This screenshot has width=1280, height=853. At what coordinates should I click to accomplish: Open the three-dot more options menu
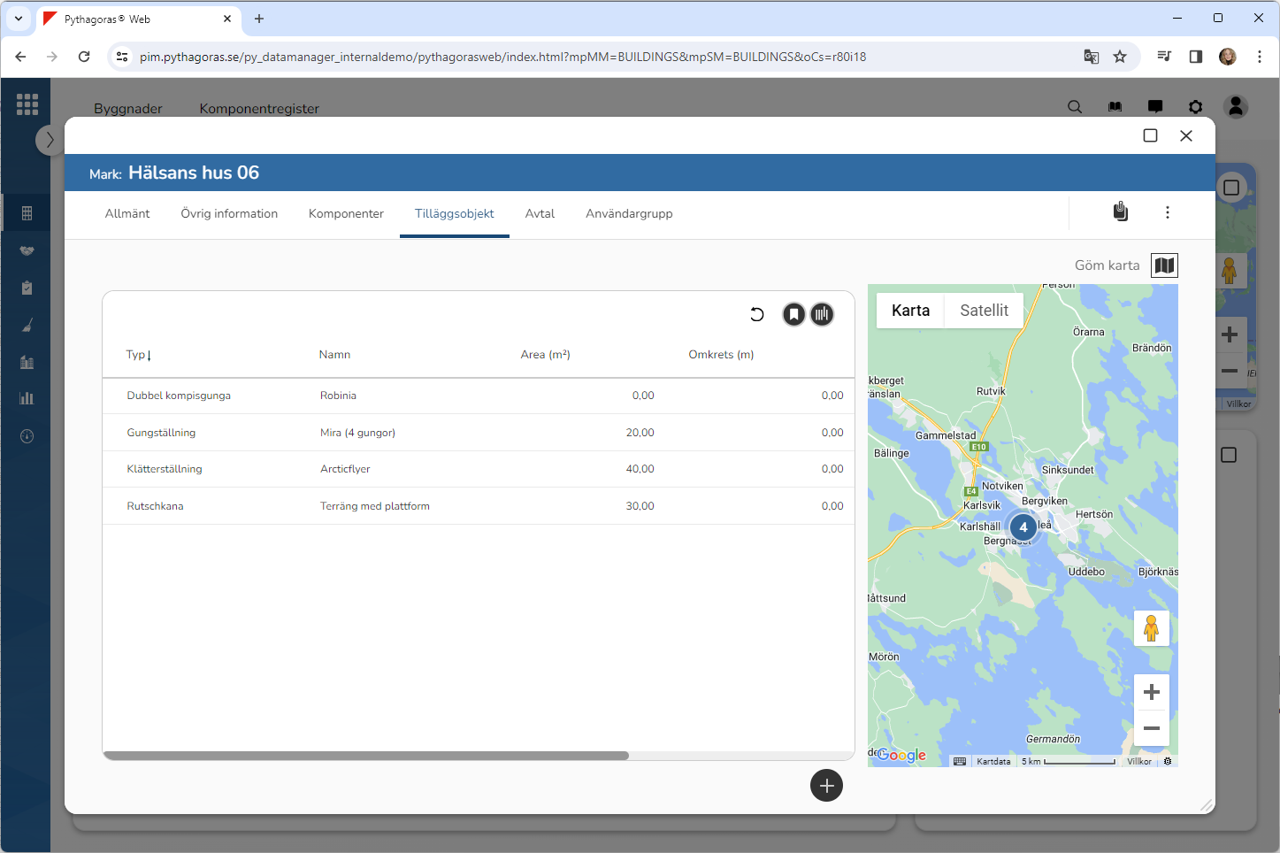1168,212
